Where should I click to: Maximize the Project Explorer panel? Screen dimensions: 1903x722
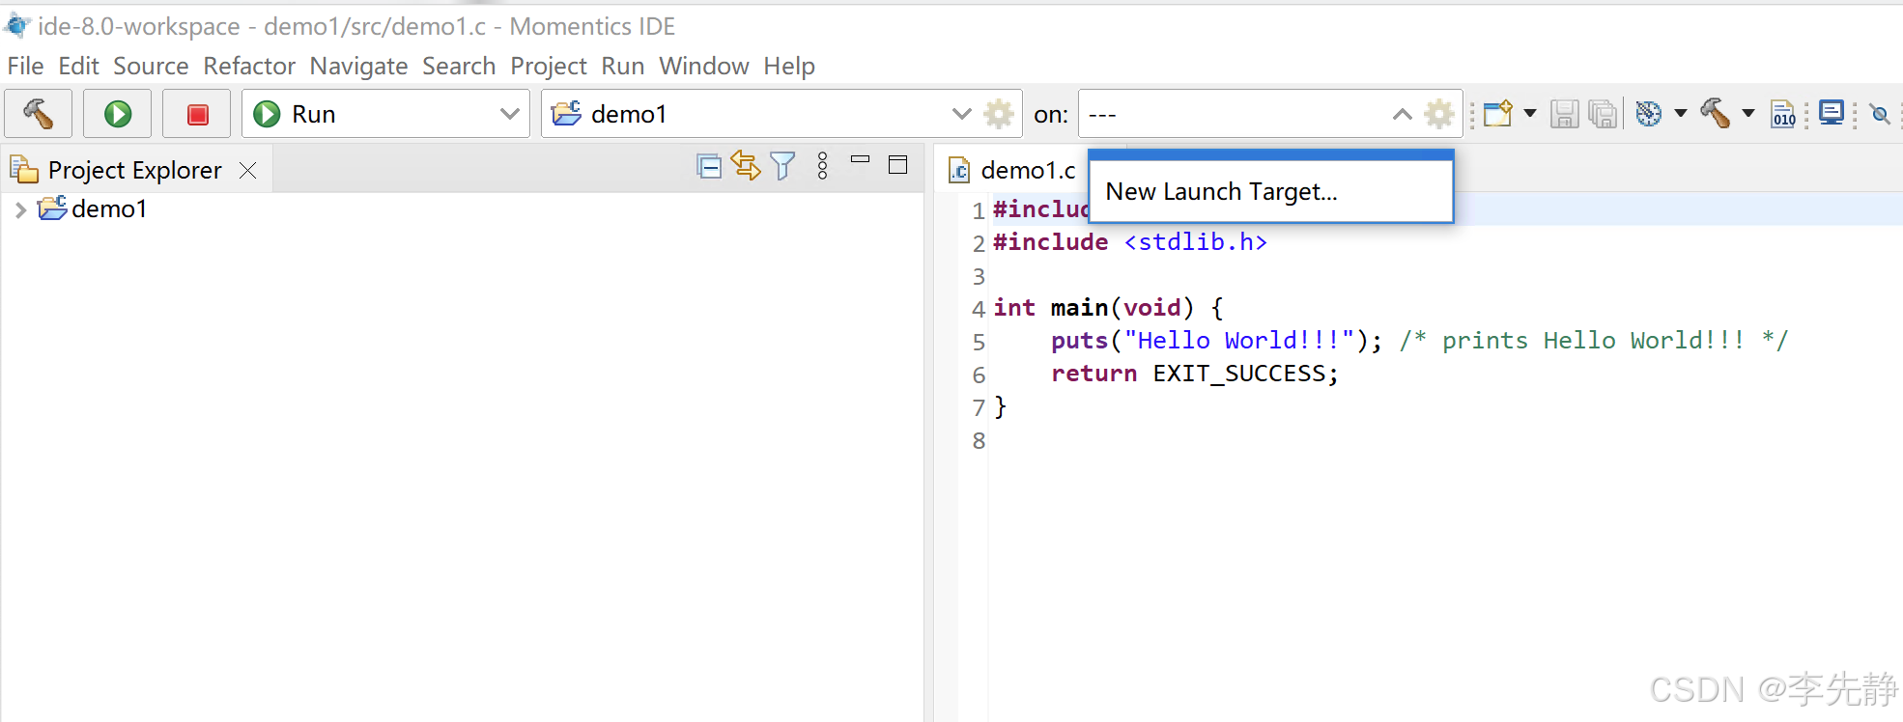(898, 165)
